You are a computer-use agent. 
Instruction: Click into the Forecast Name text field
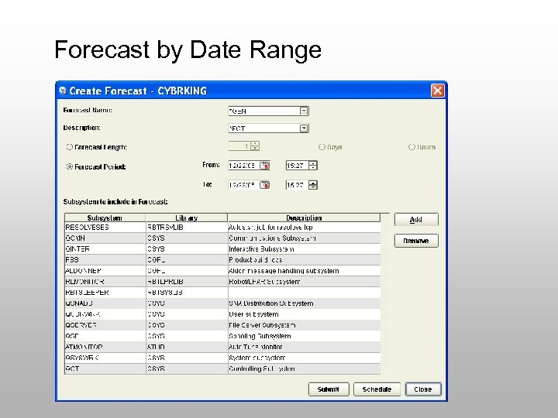coord(264,111)
